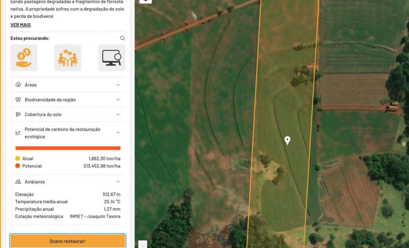This screenshot has width=409, height=248.
Task: Select the monitor with magnifier icon
Action: pos(111,58)
